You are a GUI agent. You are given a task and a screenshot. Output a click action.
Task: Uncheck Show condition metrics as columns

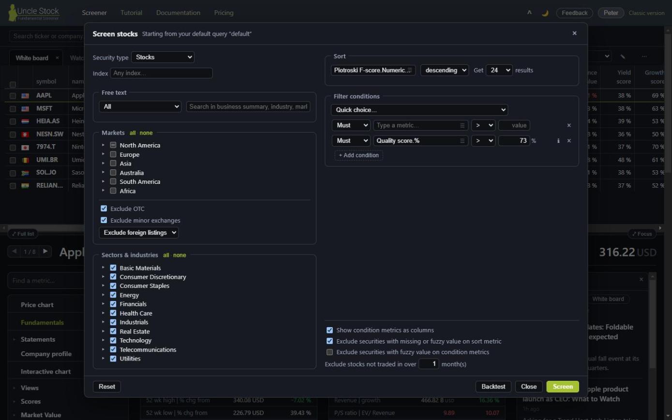pos(329,330)
